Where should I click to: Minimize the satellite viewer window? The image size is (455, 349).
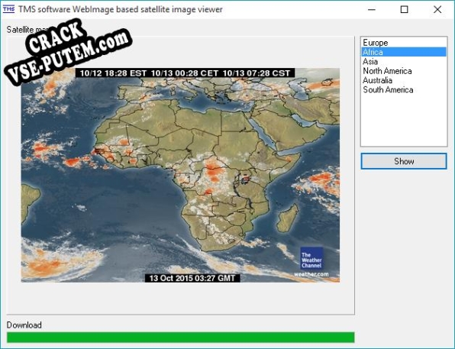tap(372, 10)
